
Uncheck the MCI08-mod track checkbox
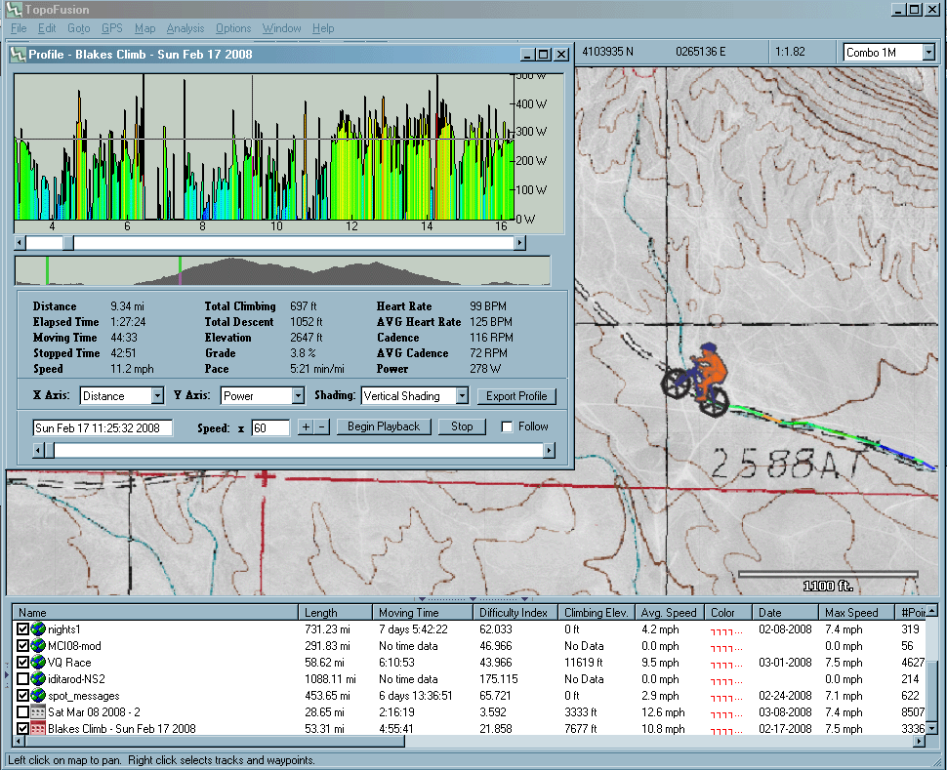pyautogui.click(x=23, y=646)
